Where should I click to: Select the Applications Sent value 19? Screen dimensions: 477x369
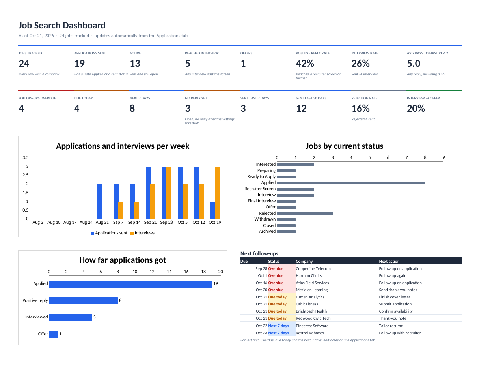[80, 64]
